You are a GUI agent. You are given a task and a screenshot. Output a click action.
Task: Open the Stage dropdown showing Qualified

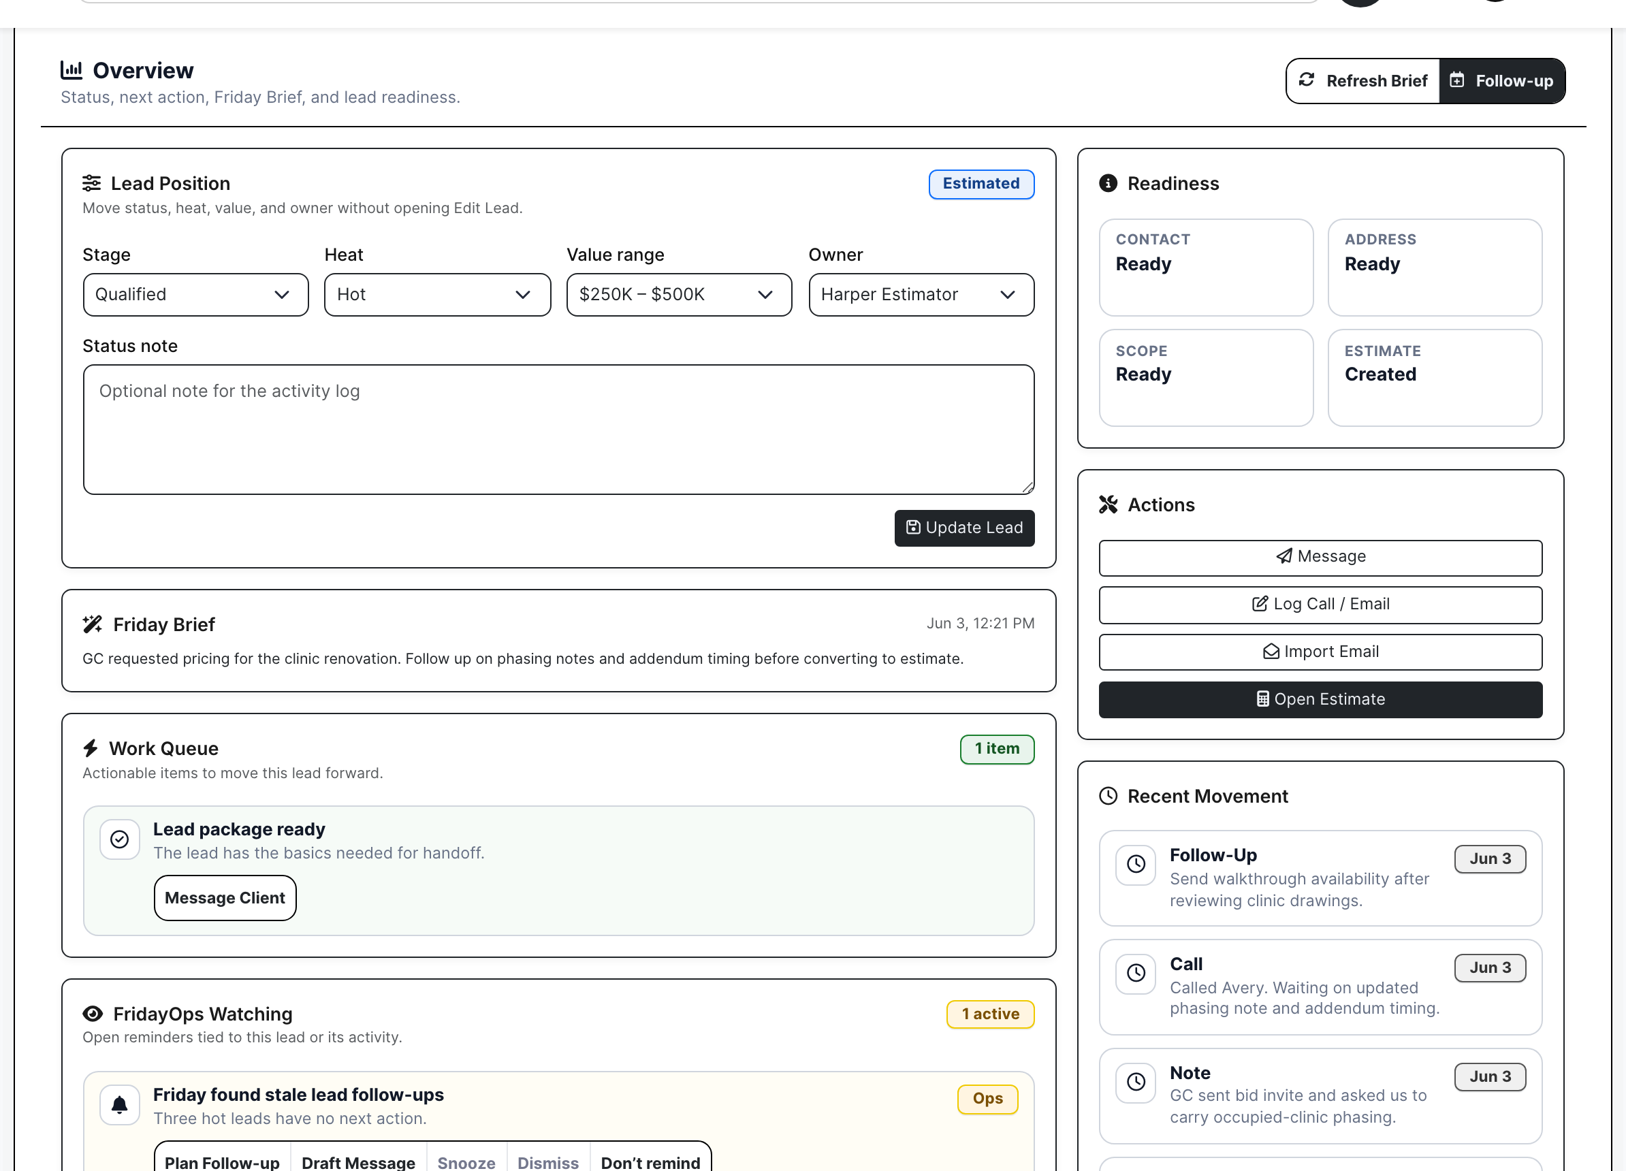pos(195,295)
